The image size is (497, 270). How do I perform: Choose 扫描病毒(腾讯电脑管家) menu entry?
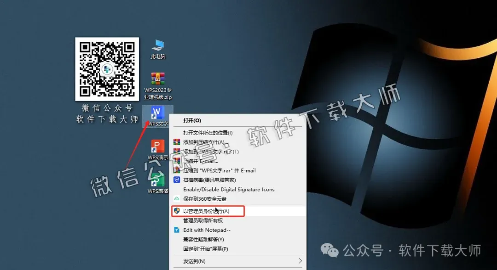[238, 180]
